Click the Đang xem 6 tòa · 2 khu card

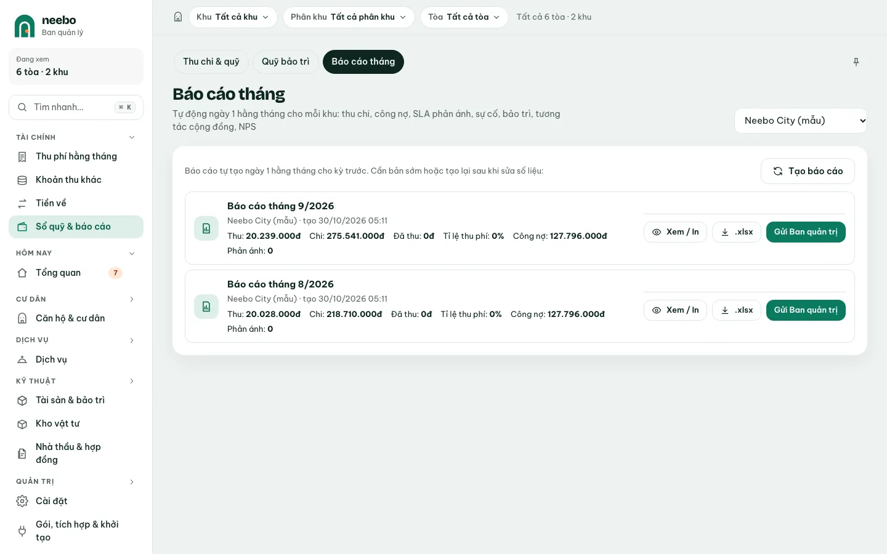76,66
